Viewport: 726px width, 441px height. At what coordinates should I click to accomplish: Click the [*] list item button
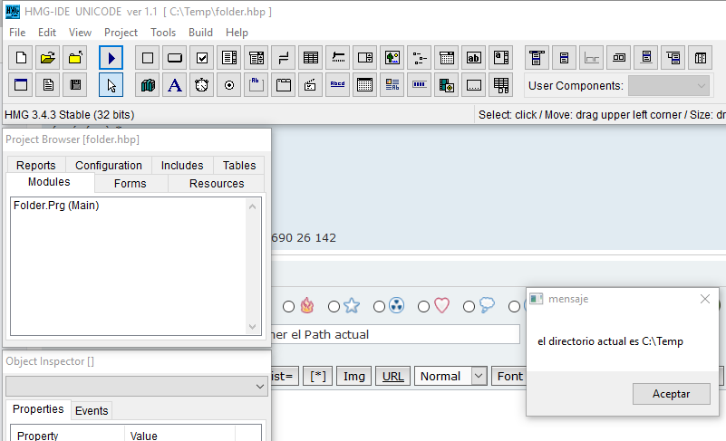click(317, 376)
